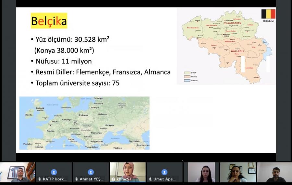Open kbrac91's video thumbnail
292x185 pixels.
[128, 172]
